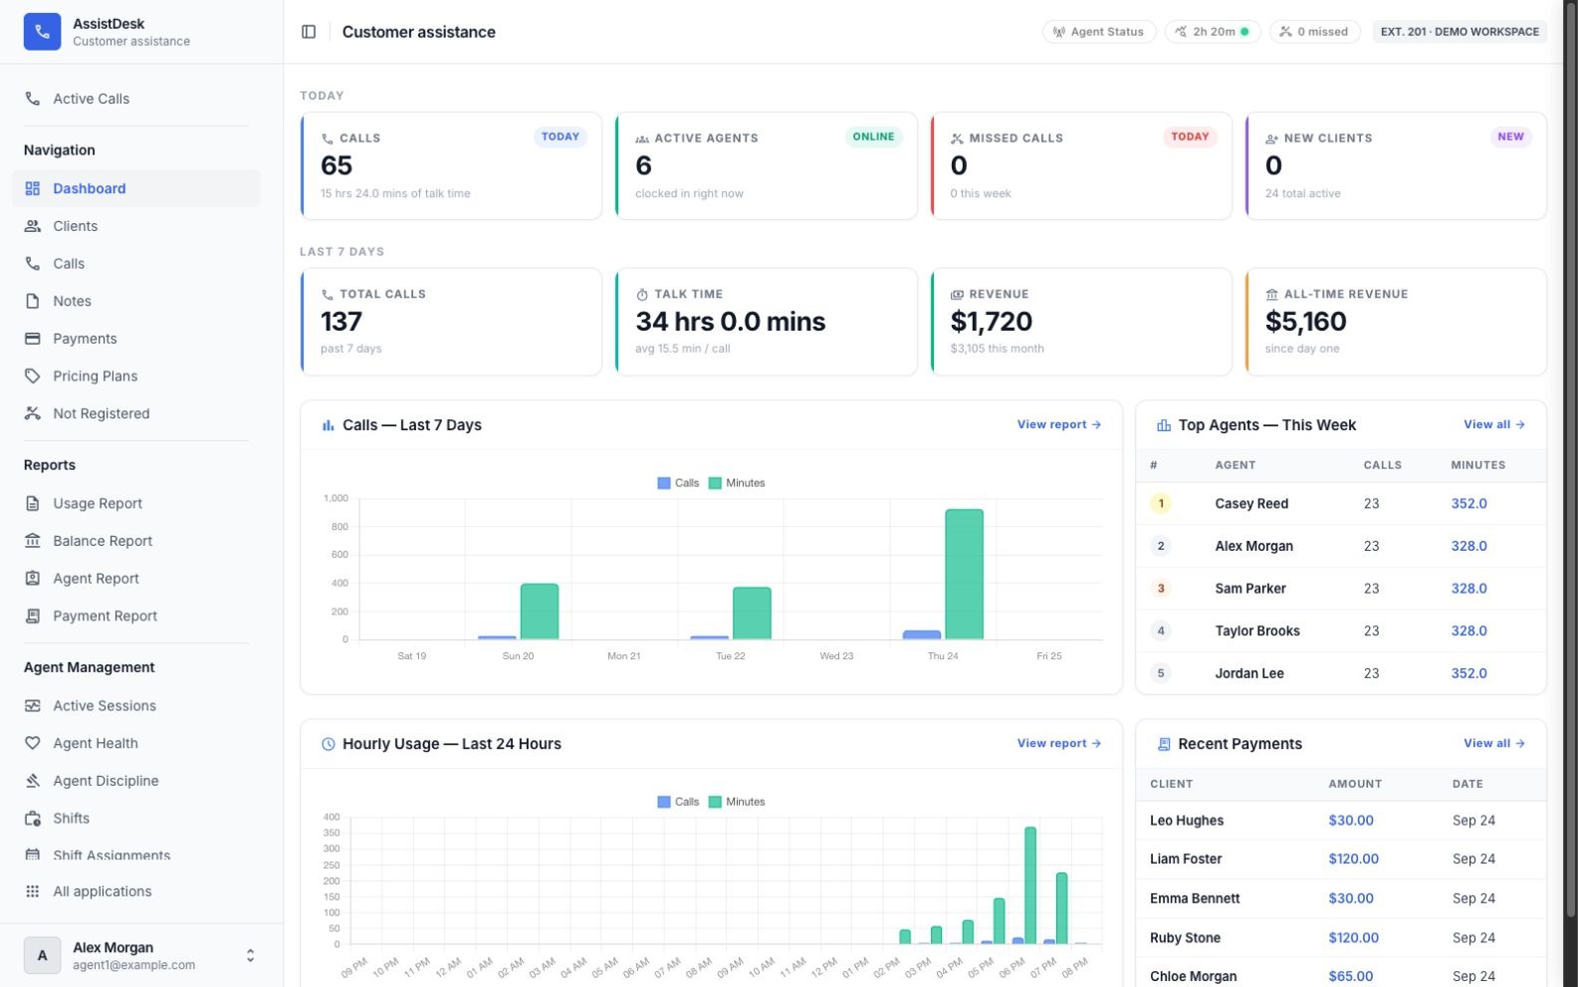Click the Usage Report icon
This screenshot has height=987, width=1578.
click(x=33, y=504)
